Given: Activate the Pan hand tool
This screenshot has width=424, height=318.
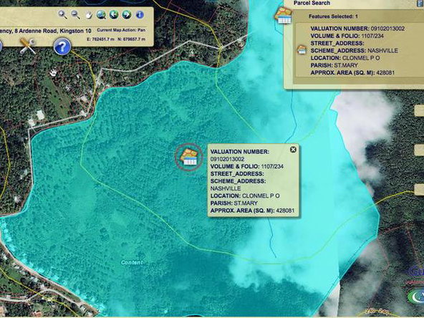Looking at the screenshot, I should [x=88, y=15].
